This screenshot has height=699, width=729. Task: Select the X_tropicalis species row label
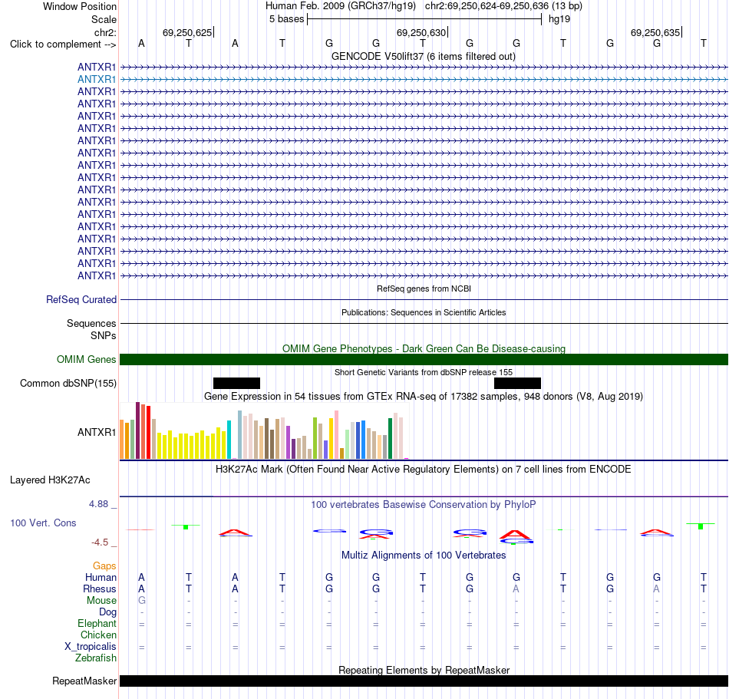pyautogui.click(x=91, y=647)
